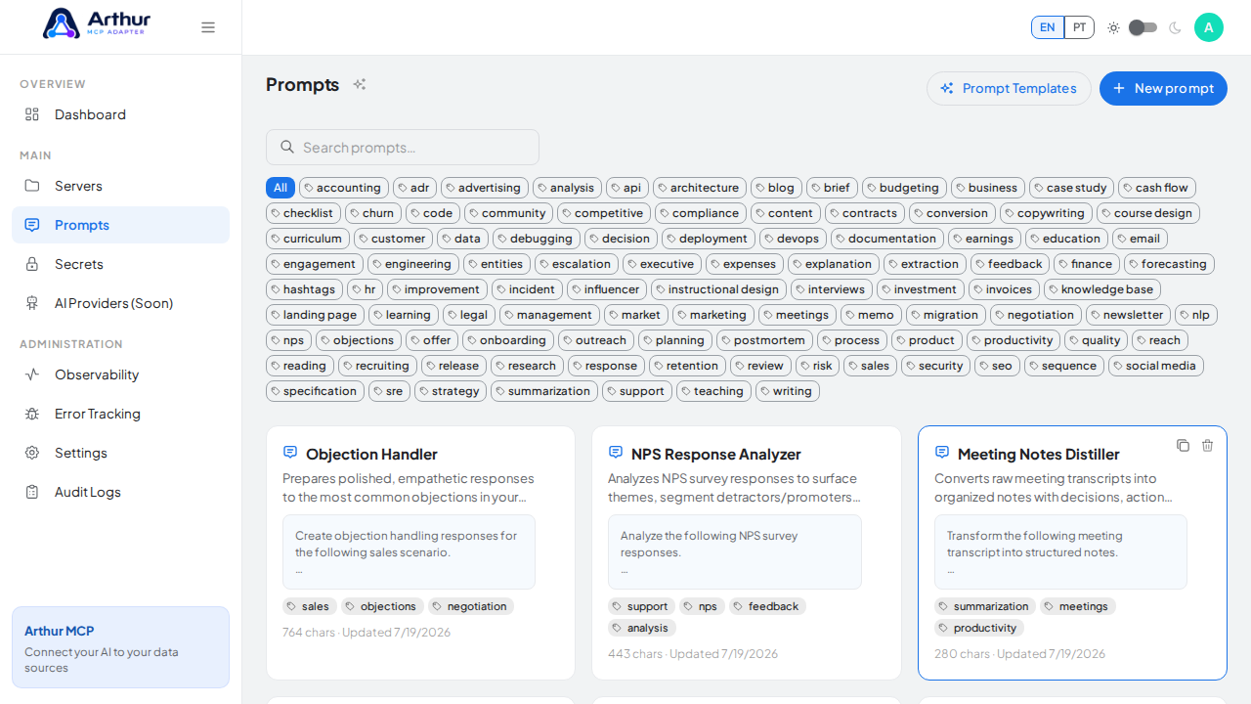Filter prompts by social media tag
Viewport: 1251px width, 704px height.
[x=1156, y=366]
